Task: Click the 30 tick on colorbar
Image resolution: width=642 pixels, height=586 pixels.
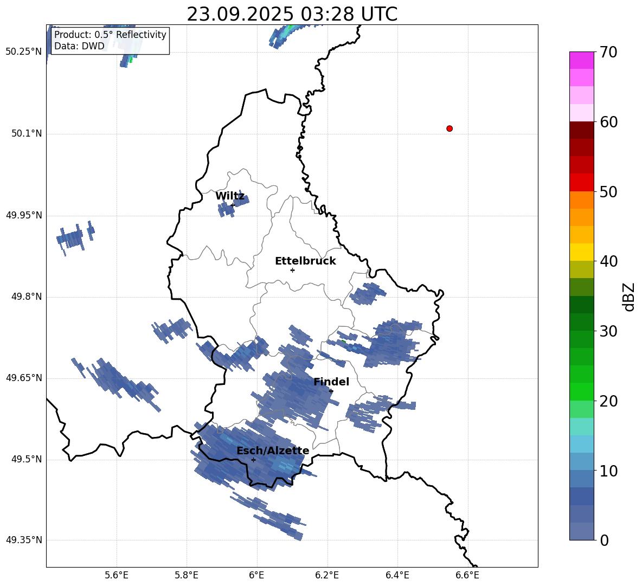Action: click(x=609, y=331)
